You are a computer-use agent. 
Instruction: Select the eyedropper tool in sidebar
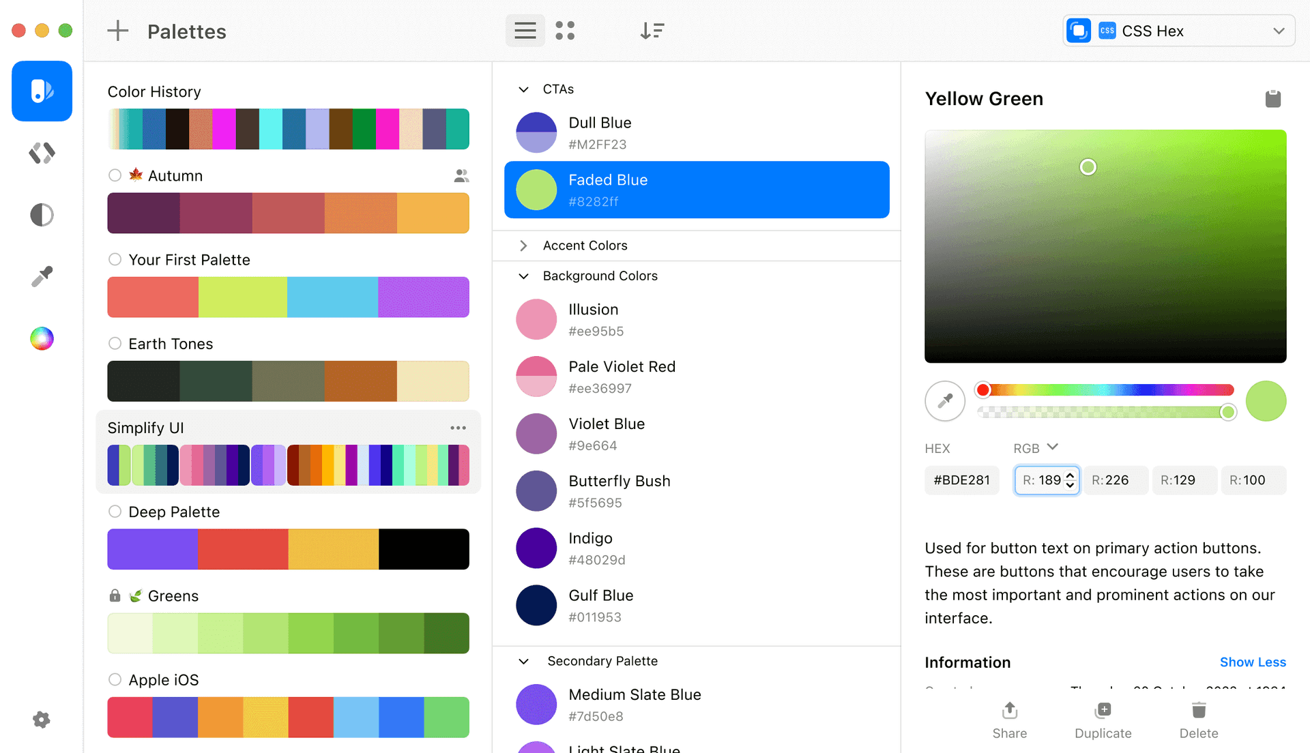42,276
